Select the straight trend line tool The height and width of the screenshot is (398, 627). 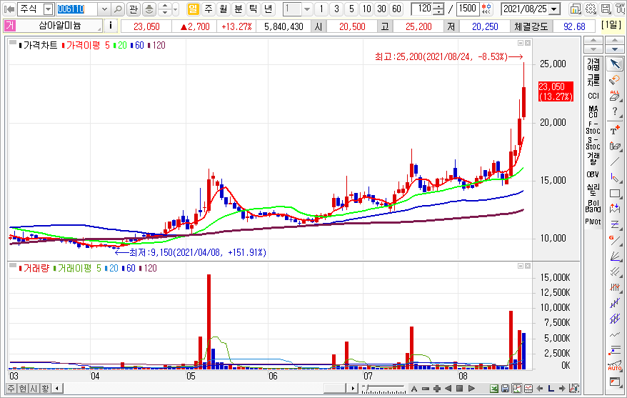(615, 161)
